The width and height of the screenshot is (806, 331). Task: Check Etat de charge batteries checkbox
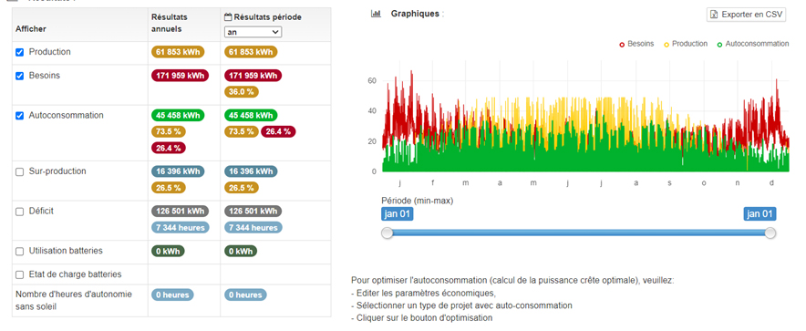pyautogui.click(x=20, y=275)
